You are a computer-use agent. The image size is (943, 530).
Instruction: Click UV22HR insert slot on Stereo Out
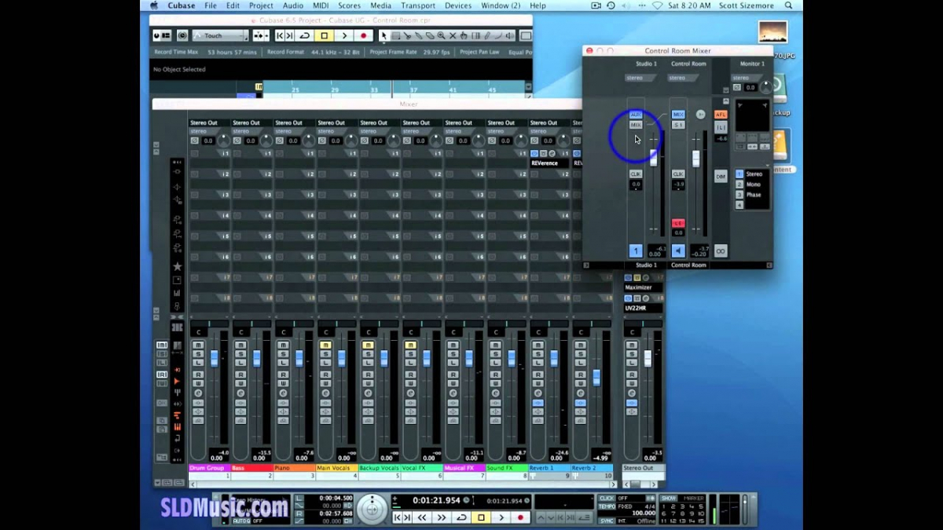pyautogui.click(x=643, y=308)
